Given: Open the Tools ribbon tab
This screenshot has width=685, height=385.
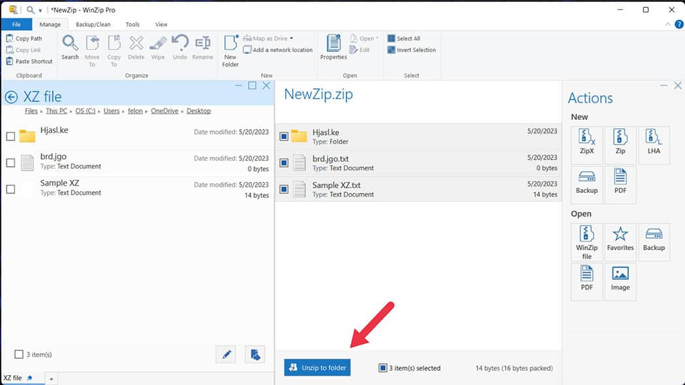Looking at the screenshot, I should pos(132,24).
